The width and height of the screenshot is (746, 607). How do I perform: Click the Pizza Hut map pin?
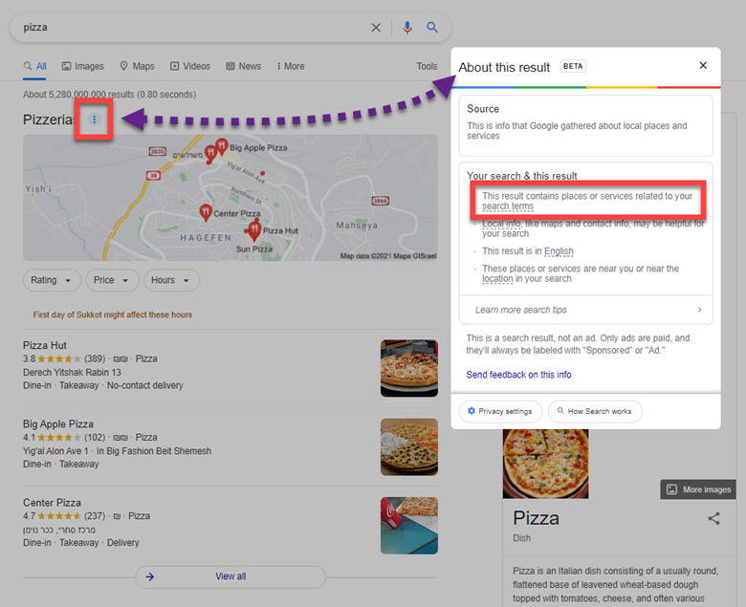(254, 230)
